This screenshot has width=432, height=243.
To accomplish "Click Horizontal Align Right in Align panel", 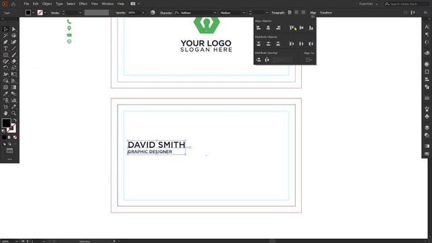I will (x=278, y=28).
